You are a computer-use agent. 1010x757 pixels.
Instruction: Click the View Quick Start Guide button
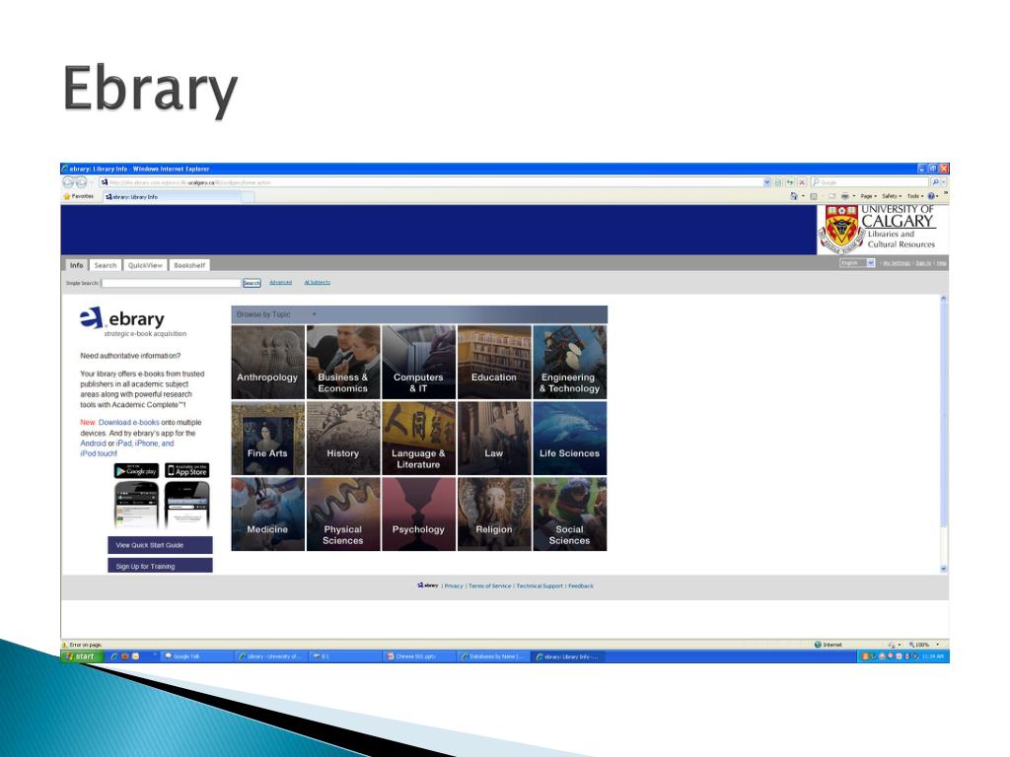[x=160, y=545]
